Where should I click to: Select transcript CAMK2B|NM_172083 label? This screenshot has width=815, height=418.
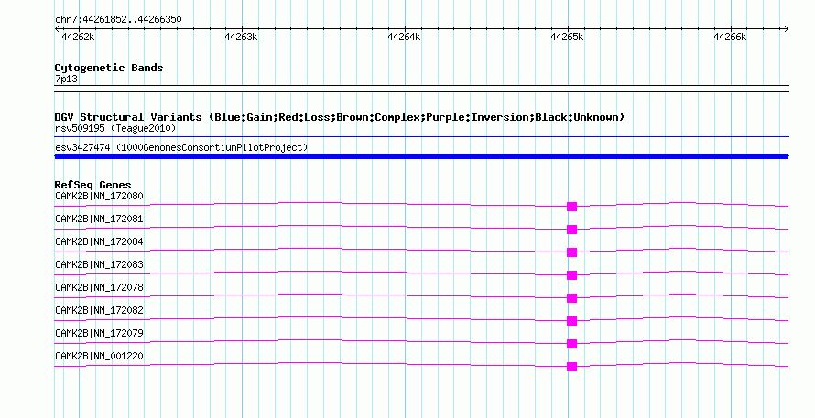coord(99,265)
